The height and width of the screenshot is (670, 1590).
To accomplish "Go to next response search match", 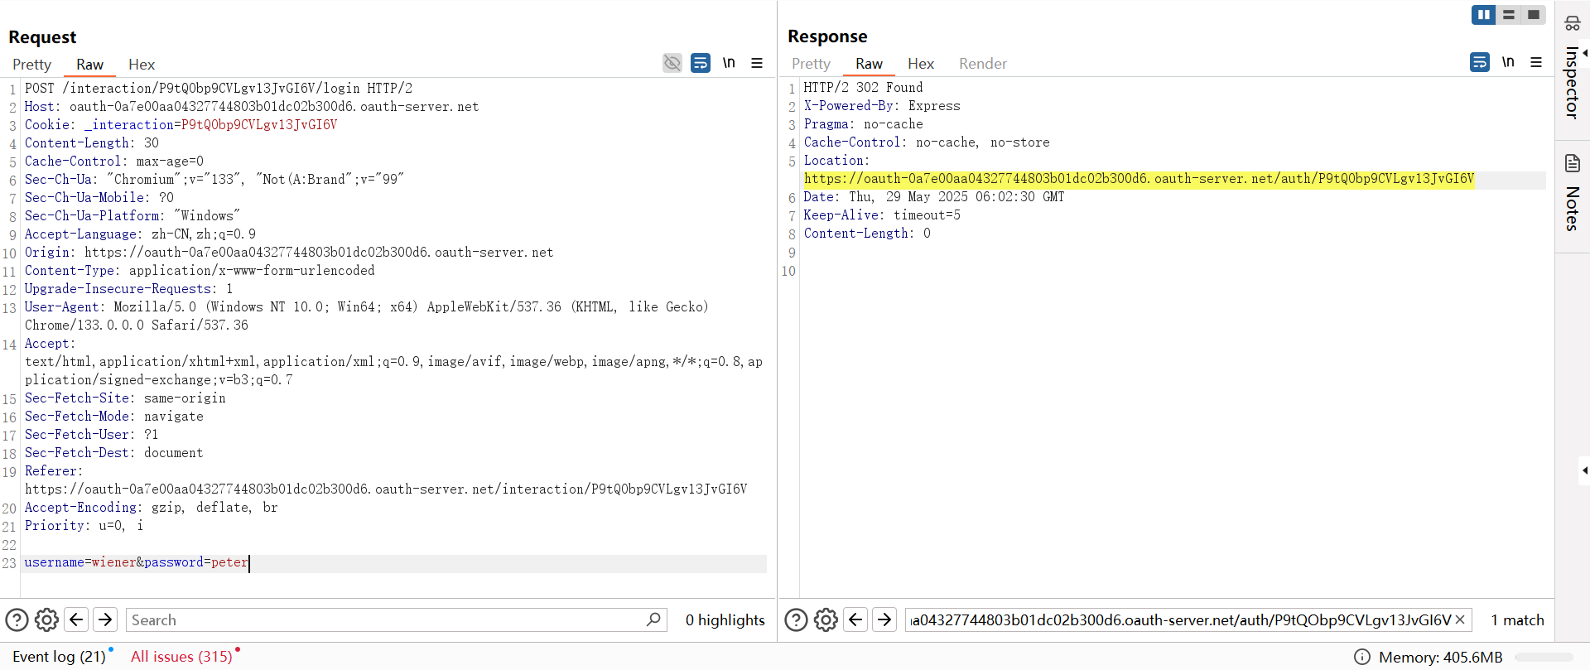I will click(x=884, y=619).
